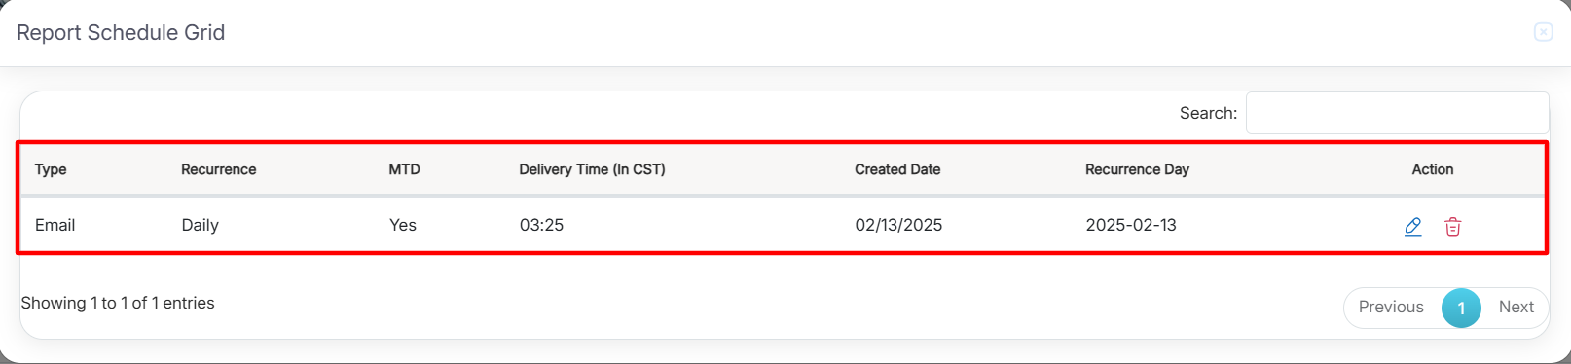The image size is (1571, 364).
Task: Select the Email type cell
Action: point(55,225)
